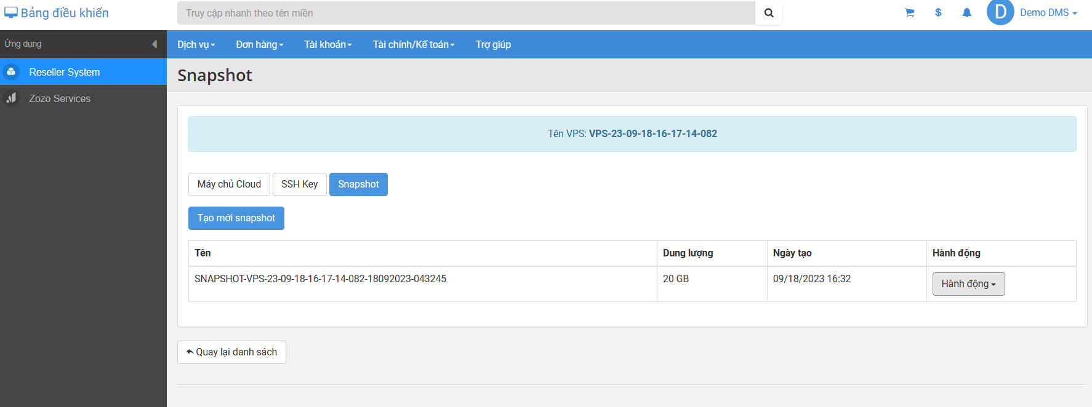Image resolution: width=1092 pixels, height=407 pixels.
Task: Switch to the SSH Key tab
Action: point(300,184)
